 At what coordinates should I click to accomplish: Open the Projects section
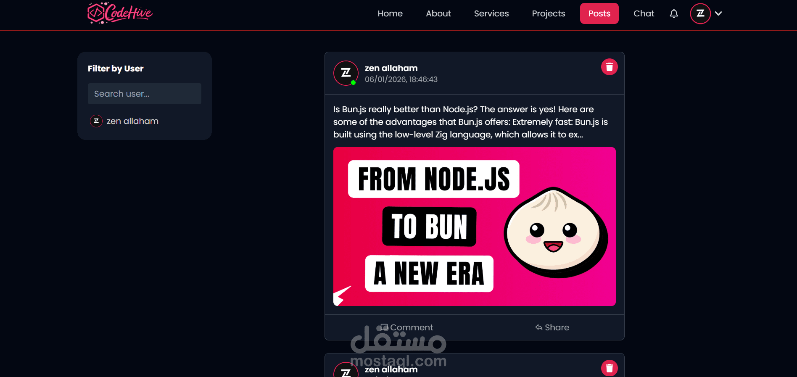click(x=549, y=13)
